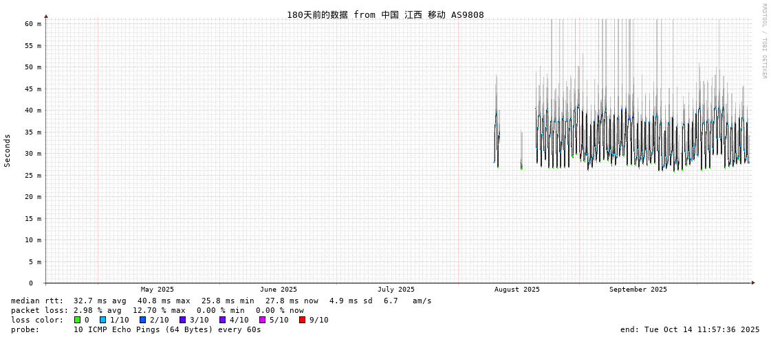Select the September 2025 x-axis label
771x339 pixels.
638,290
